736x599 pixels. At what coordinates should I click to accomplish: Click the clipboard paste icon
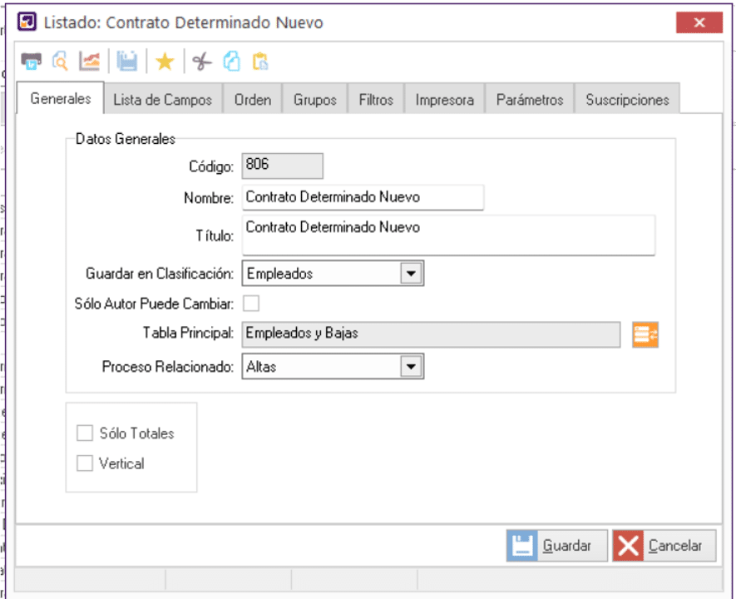(260, 61)
